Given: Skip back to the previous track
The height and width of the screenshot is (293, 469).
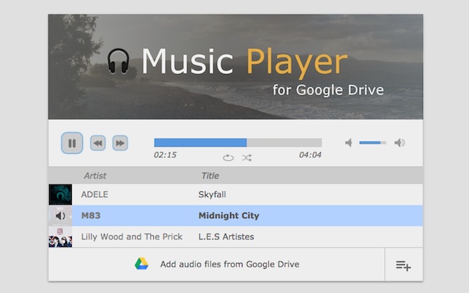Looking at the screenshot, I should (x=97, y=143).
